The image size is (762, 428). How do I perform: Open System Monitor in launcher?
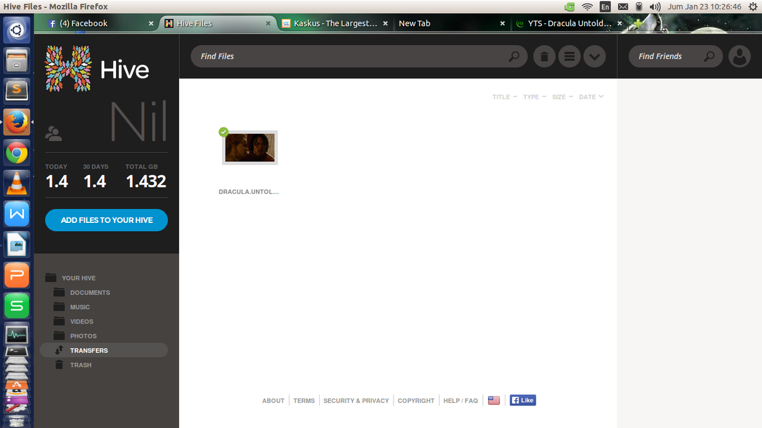coord(17,335)
